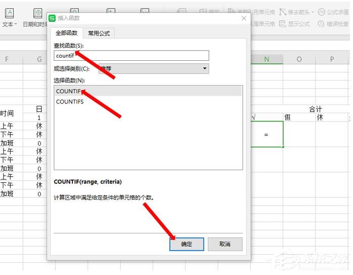Click Trace Dependents (从属单元格) in ribbon
353x275 pixels.
[x=263, y=24]
